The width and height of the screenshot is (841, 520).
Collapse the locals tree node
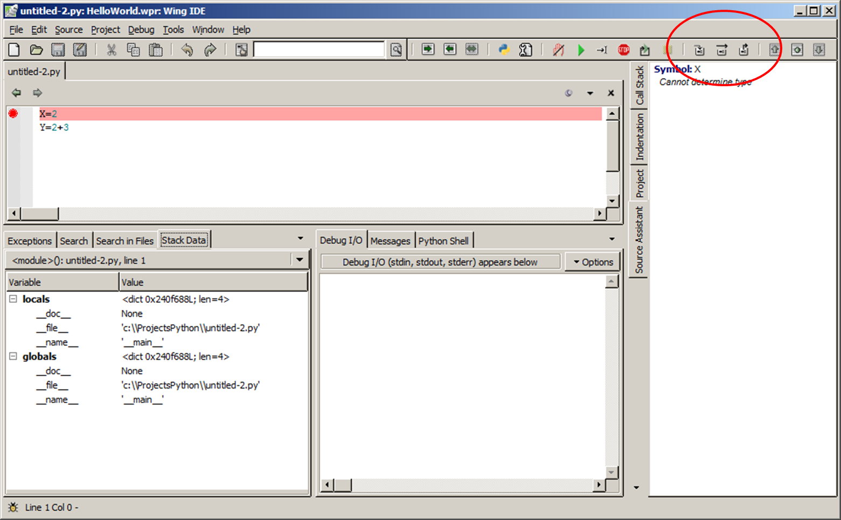coord(13,299)
